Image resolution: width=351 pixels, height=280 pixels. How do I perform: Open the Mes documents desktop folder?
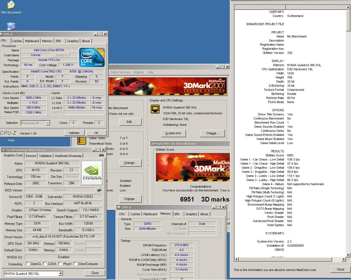click(11, 7)
